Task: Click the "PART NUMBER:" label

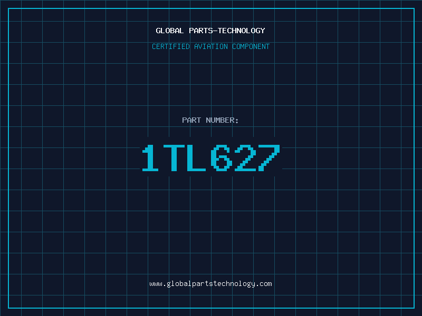Action: tap(210, 120)
